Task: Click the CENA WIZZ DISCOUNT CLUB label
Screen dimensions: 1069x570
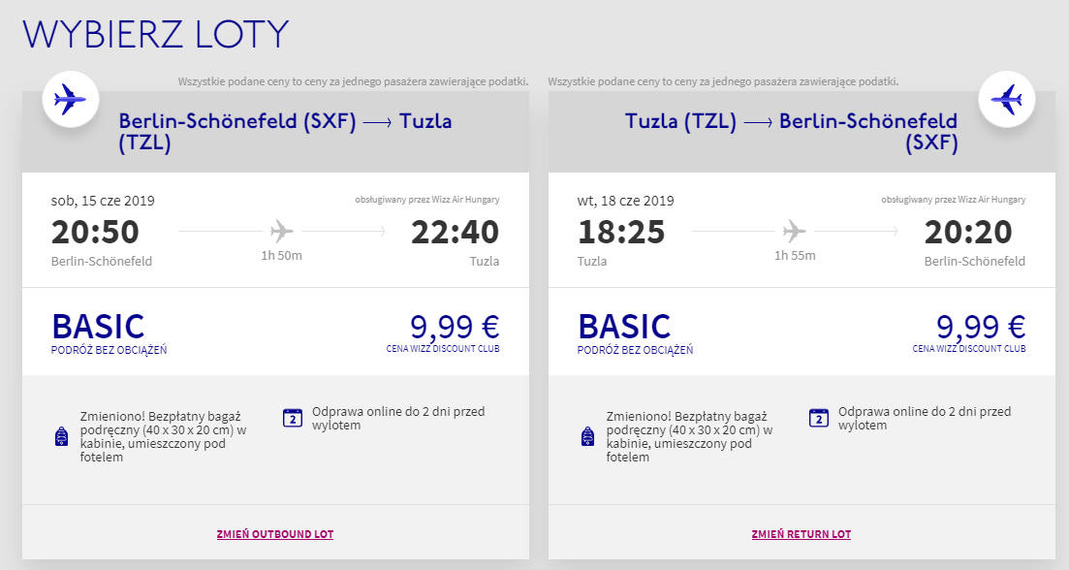Action: (x=444, y=348)
